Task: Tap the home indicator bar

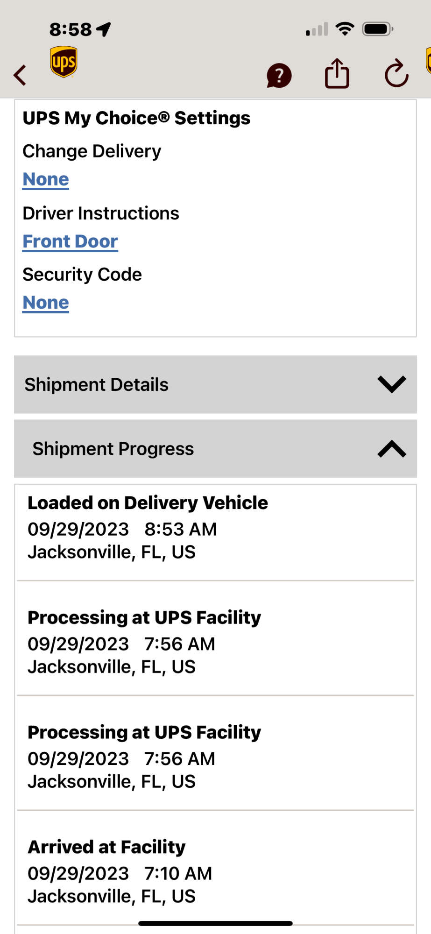Action: pyautogui.click(x=215, y=923)
